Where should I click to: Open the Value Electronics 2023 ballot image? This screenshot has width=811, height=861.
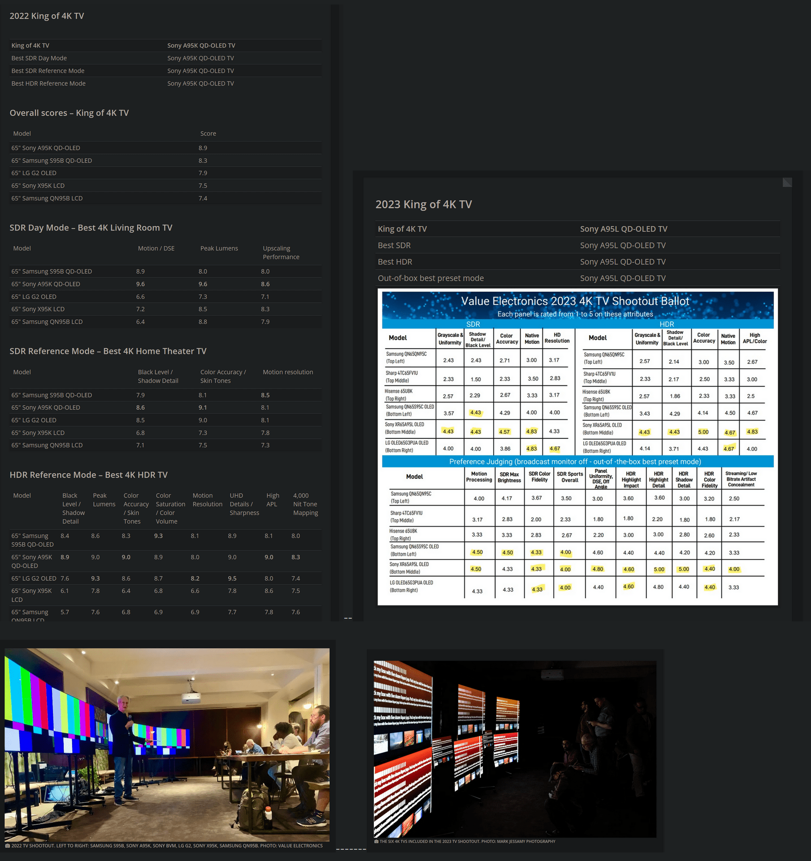point(577,447)
